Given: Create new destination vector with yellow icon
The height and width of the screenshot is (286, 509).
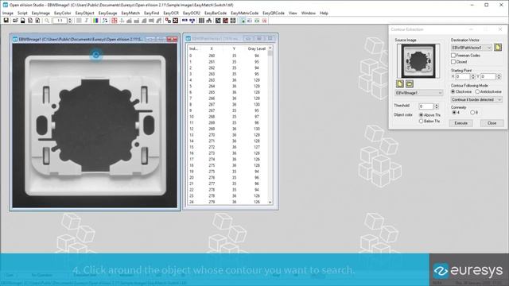Looking at the screenshot, I should pos(498,48).
